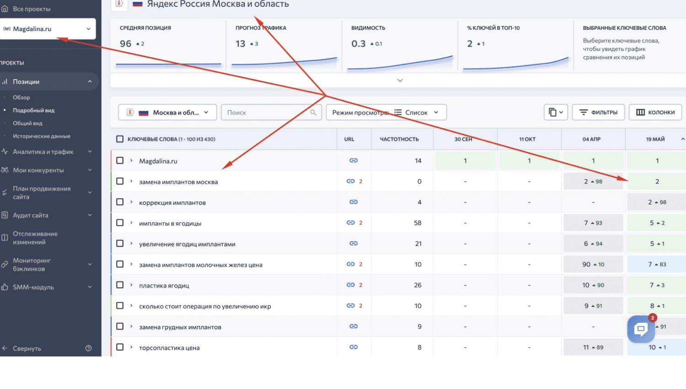Open the chat support widget icon
The height and width of the screenshot is (389, 686).
click(641, 329)
